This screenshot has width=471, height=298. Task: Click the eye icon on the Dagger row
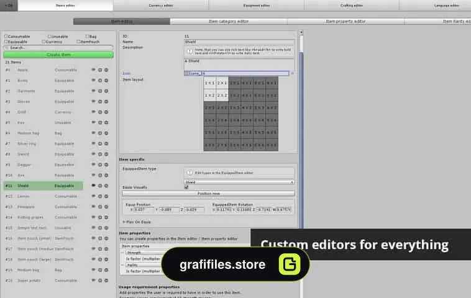point(93,165)
